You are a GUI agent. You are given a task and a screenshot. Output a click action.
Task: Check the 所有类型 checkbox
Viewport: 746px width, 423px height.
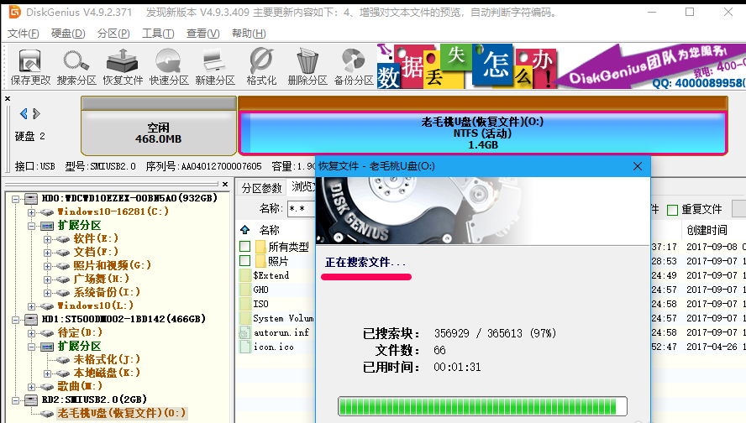245,247
